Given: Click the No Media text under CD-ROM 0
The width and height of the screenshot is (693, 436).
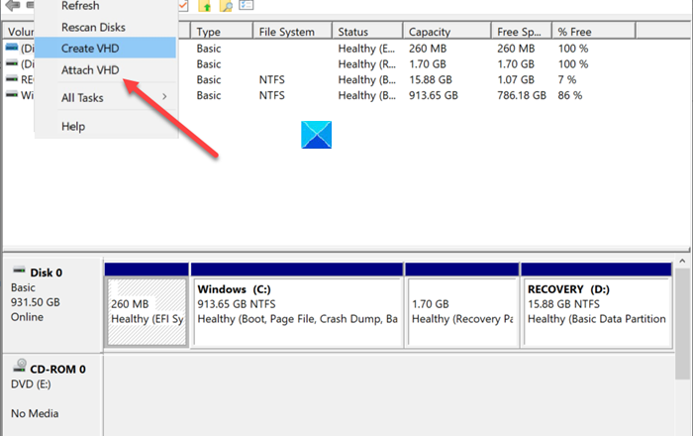Looking at the screenshot, I should 35,413.
